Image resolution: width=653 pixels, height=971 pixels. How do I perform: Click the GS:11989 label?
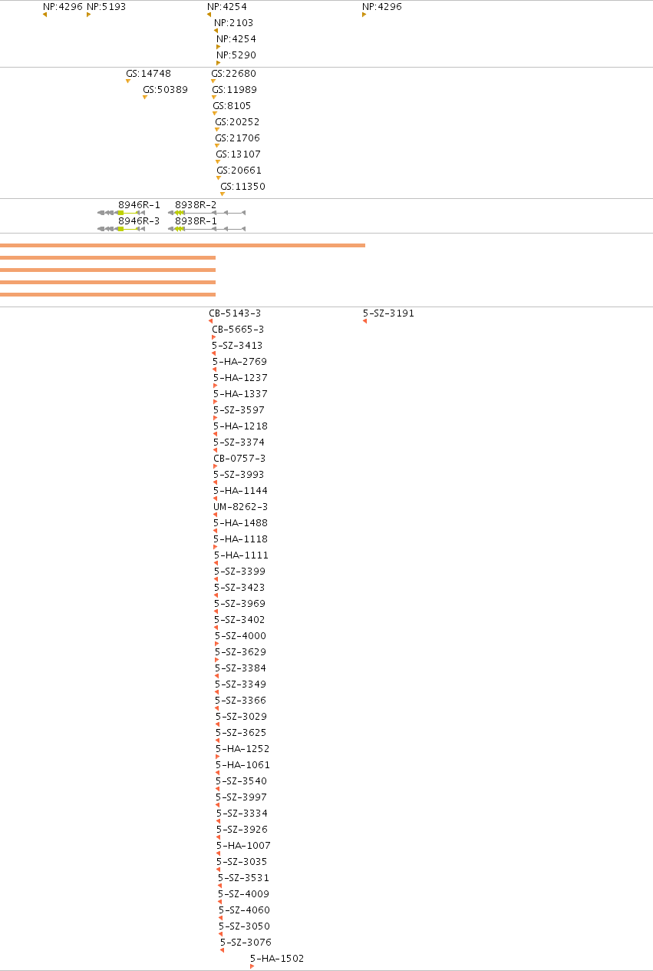point(234,90)
